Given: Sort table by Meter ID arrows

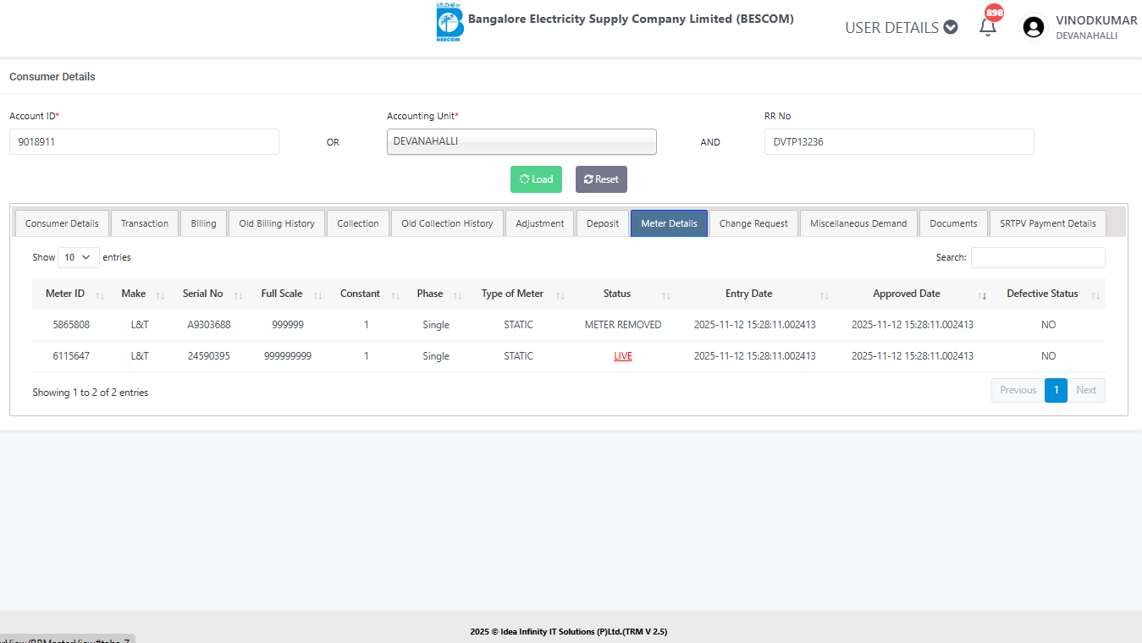Looking at the screenshot, I should (x=100, y=295).
